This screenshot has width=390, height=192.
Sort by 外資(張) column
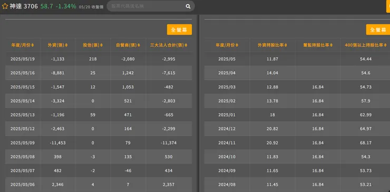tap(57, 45)
